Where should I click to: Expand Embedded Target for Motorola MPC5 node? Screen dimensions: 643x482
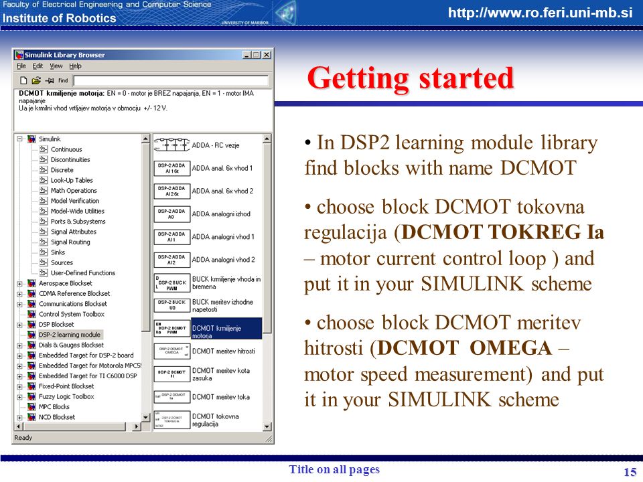pyautogui.click(x=19, y=366)
